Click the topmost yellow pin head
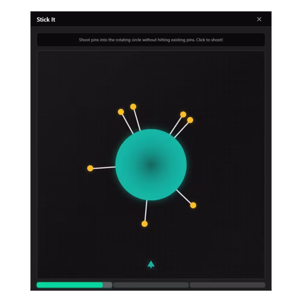This screenshot has height=302, width=302. (x=133, y=107)
